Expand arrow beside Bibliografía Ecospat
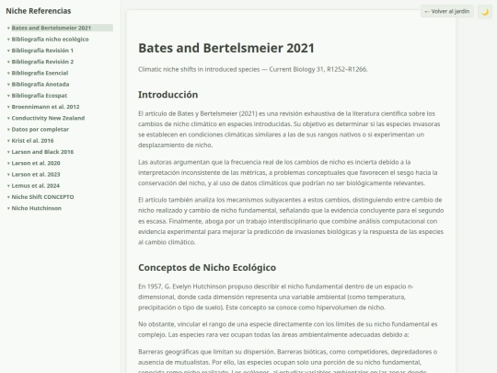This screenshot has width=497, height=373. point(8,96)
